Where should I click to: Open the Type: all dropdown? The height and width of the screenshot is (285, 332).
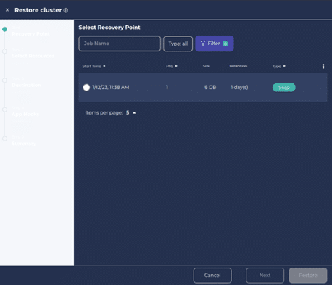[x=178, y=44]
